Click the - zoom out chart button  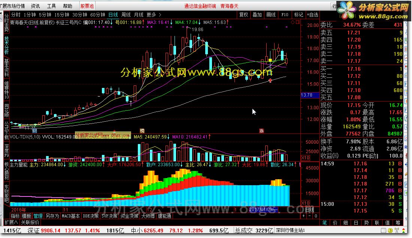point(309,216)
